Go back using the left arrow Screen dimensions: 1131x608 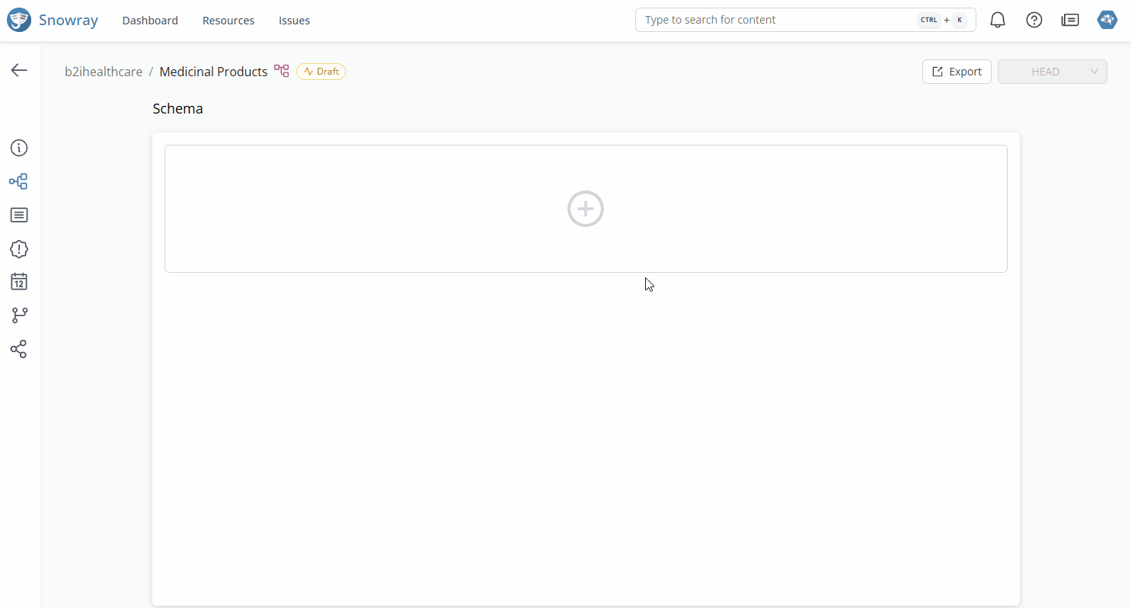[x=19, y=70]
